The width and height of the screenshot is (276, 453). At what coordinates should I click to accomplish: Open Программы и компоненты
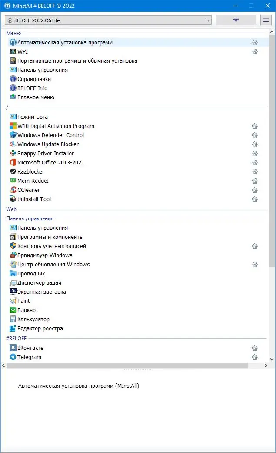coord(50,237)
